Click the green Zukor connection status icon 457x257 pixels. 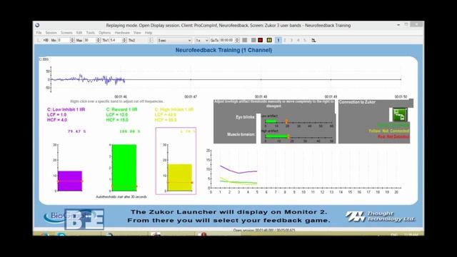coord(400,114)
